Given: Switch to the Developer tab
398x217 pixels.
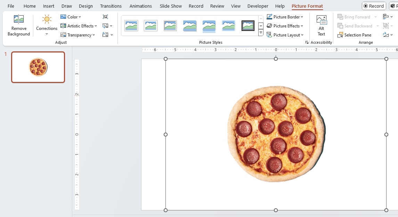Looking at the screenshot, I should coord(258,6).
